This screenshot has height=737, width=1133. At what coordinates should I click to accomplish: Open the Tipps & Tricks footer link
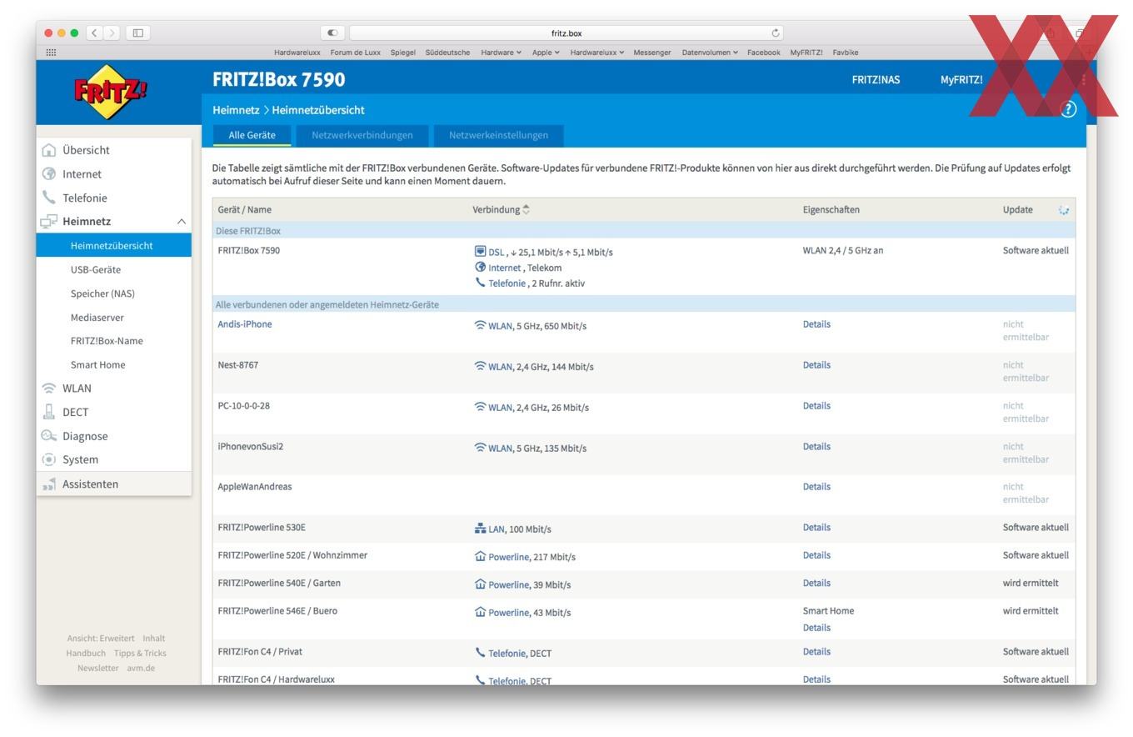[140, 654]
